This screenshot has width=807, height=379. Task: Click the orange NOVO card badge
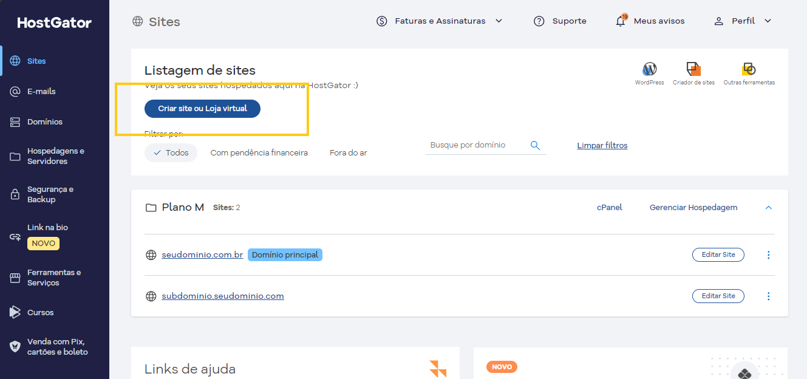click(502, 367)
